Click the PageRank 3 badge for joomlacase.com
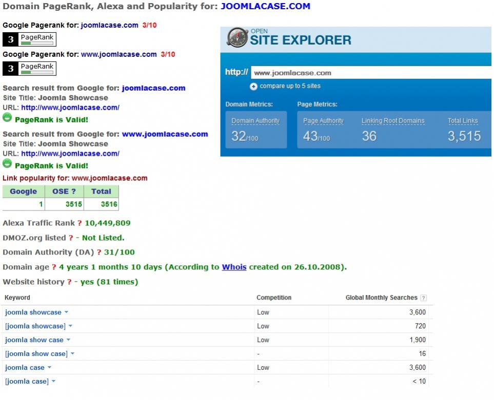This screenshot has width=494, height=400. 29,39
